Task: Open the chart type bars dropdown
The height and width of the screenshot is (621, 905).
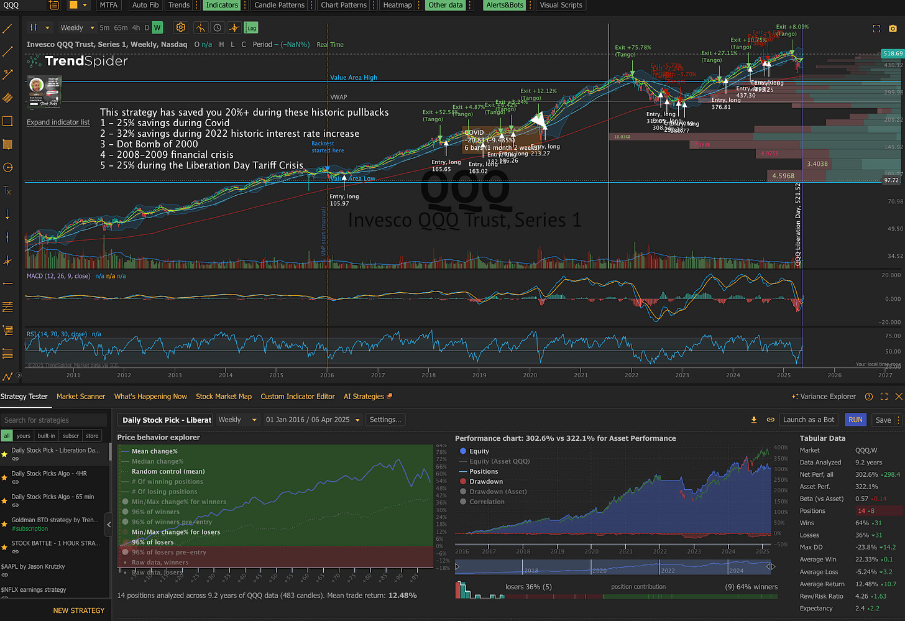Action: coord(39,27)
